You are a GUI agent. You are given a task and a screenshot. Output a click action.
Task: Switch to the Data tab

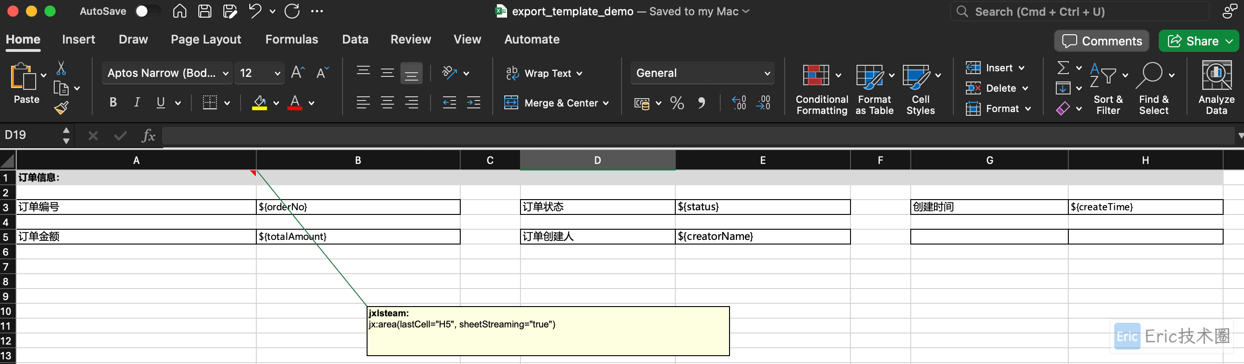tap(355, 39)
